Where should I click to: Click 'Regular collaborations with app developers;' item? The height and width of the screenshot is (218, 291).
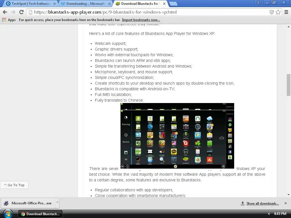(x=134, y=190)
